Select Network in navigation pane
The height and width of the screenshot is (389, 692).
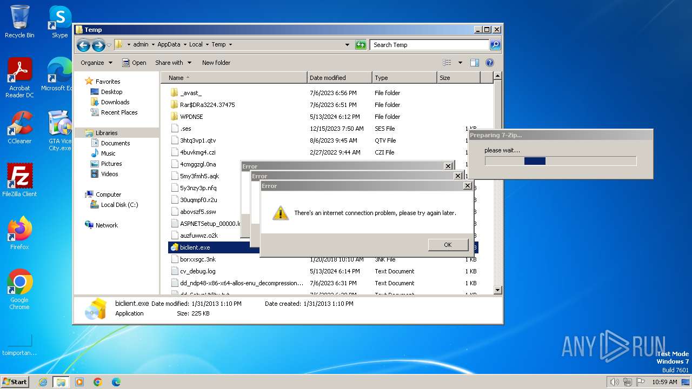[102, 225]
